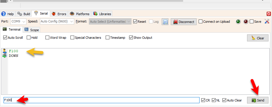The image size is (272, 107).
Task: Click the log file save icon
Action: pos(165,22)
